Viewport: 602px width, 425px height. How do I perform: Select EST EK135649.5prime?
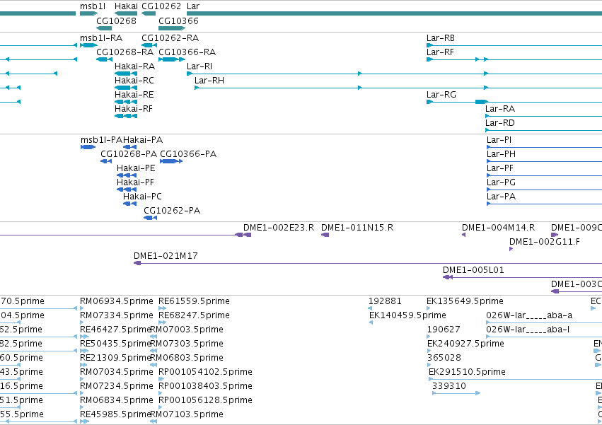point(465,302)
